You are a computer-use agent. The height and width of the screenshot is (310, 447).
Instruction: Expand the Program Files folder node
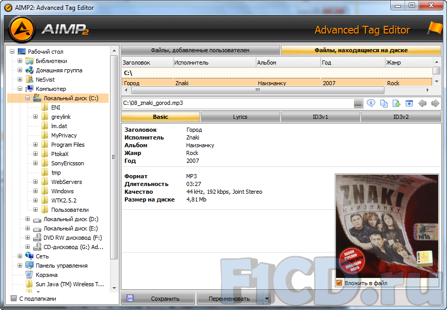[x=35, y=145]
